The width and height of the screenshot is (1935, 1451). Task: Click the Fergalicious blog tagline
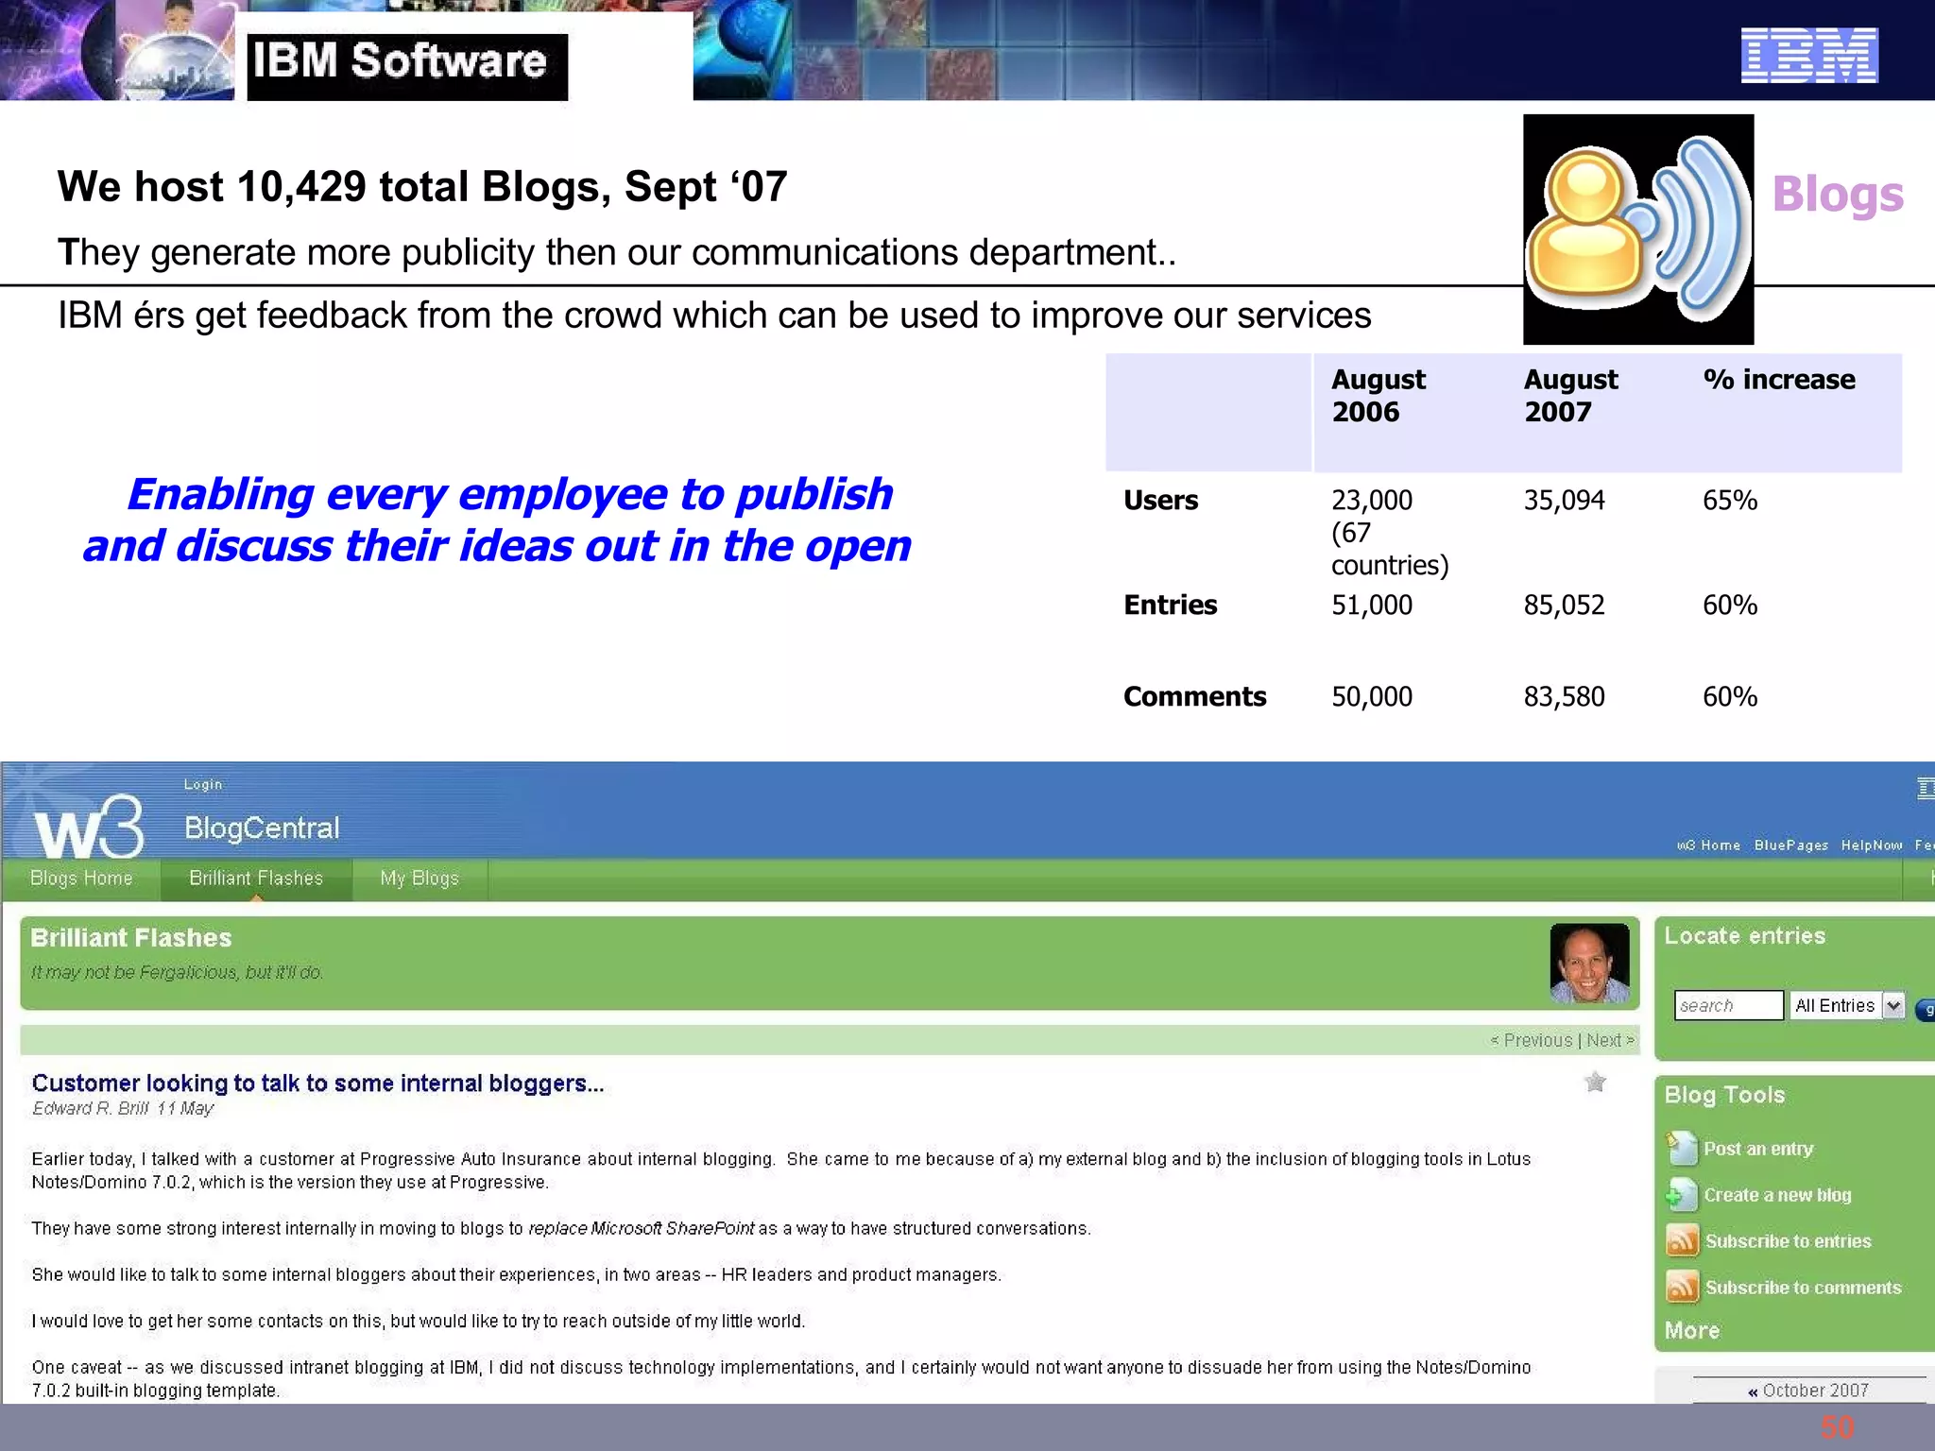[x=177, y=972]
